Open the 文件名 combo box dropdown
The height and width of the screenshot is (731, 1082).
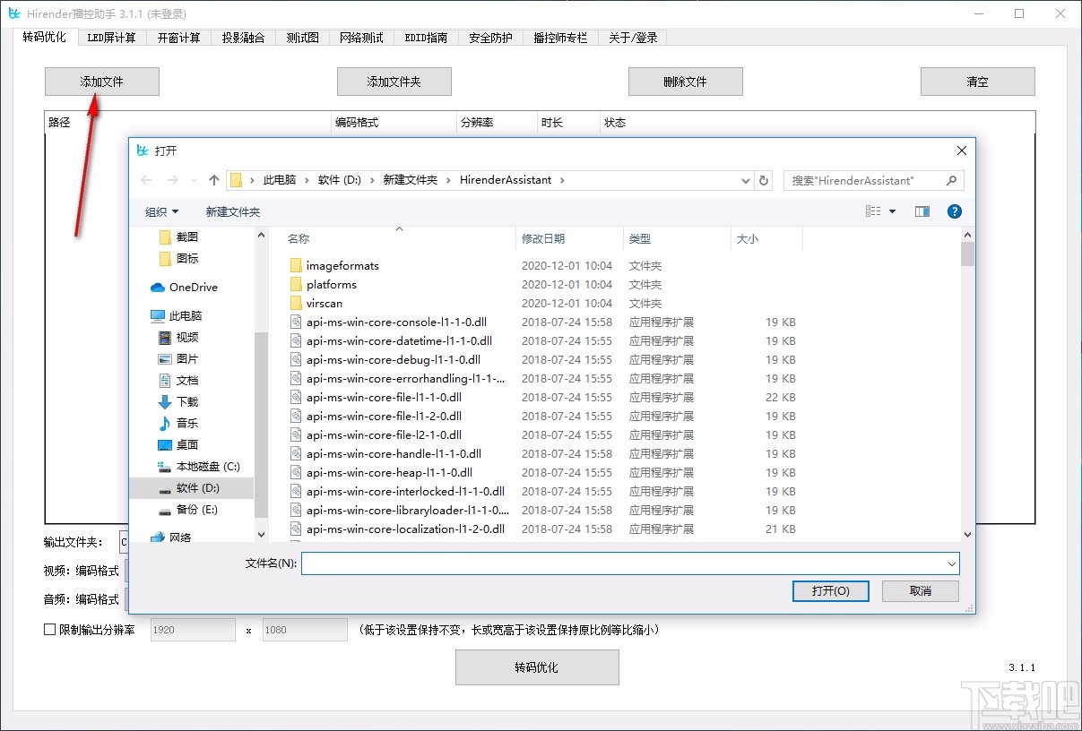pos(950,563)
